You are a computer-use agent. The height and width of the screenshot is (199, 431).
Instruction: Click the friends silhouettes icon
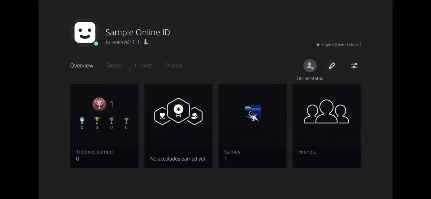tap(326, 112)
